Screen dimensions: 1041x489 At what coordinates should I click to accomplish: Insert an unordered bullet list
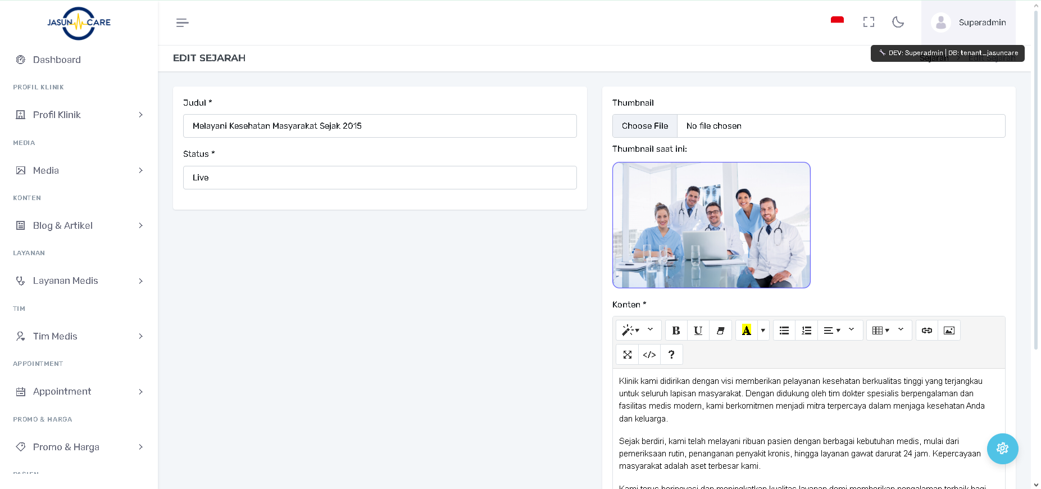tap(784, 330)
